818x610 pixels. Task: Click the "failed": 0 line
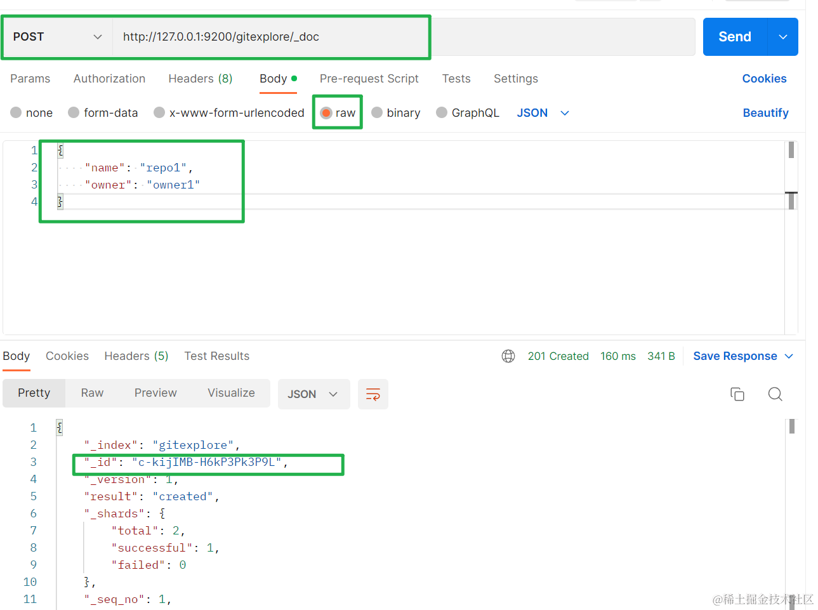coord(148,565)
